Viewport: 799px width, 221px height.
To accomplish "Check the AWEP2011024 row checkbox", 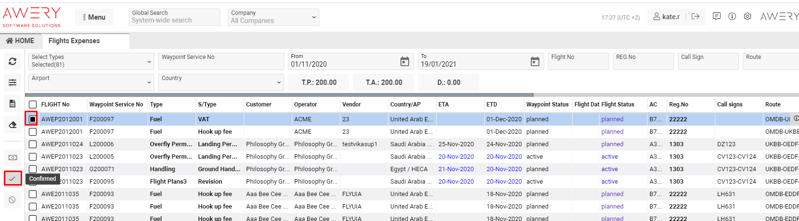I will 33,144.
